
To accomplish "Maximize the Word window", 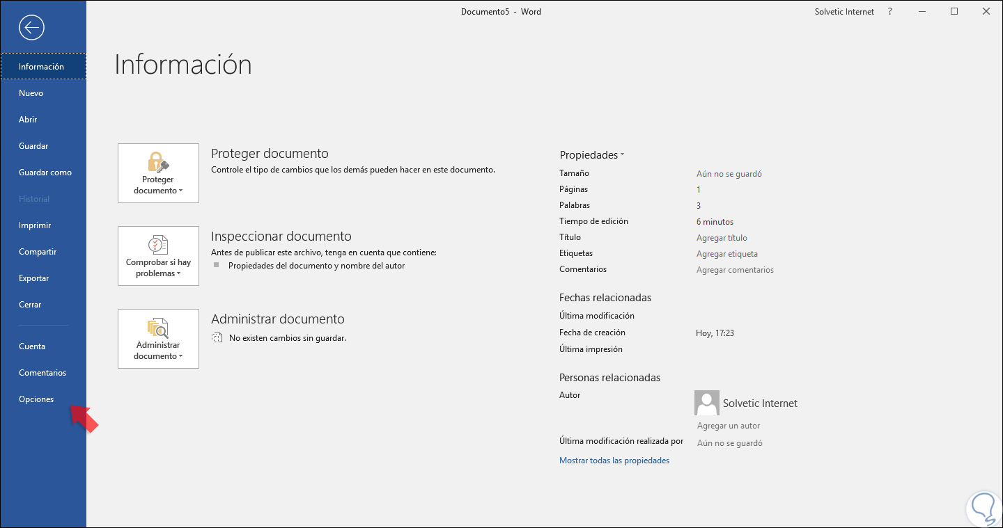I will (954, 12).
